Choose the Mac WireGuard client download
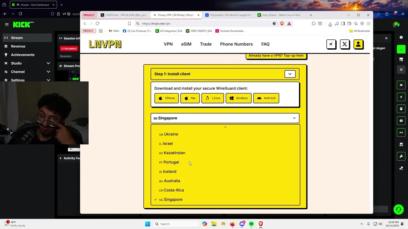The width and height of the screenshot is (408, 229). coord(190,98)
